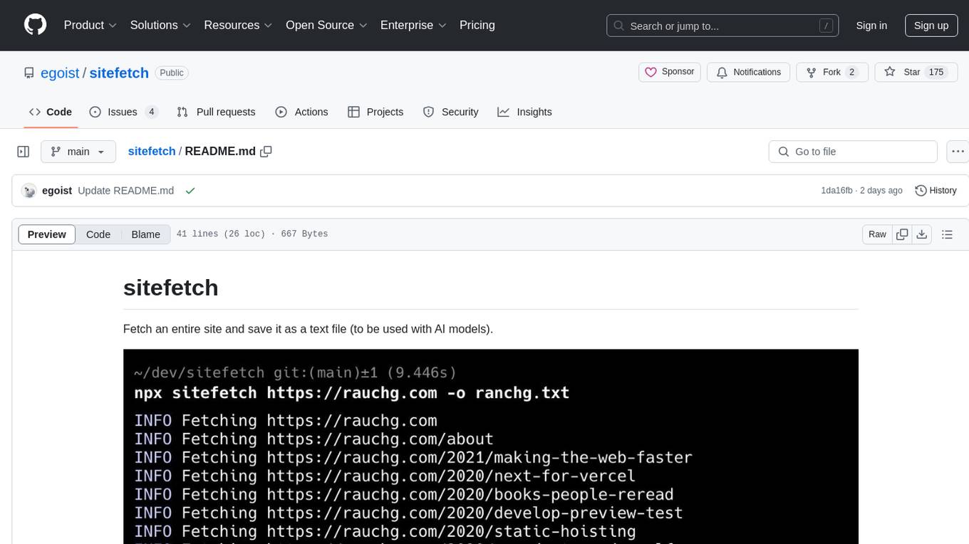Open commit hash 1da16fb
The image size is (969, 544).
(836, 191)
